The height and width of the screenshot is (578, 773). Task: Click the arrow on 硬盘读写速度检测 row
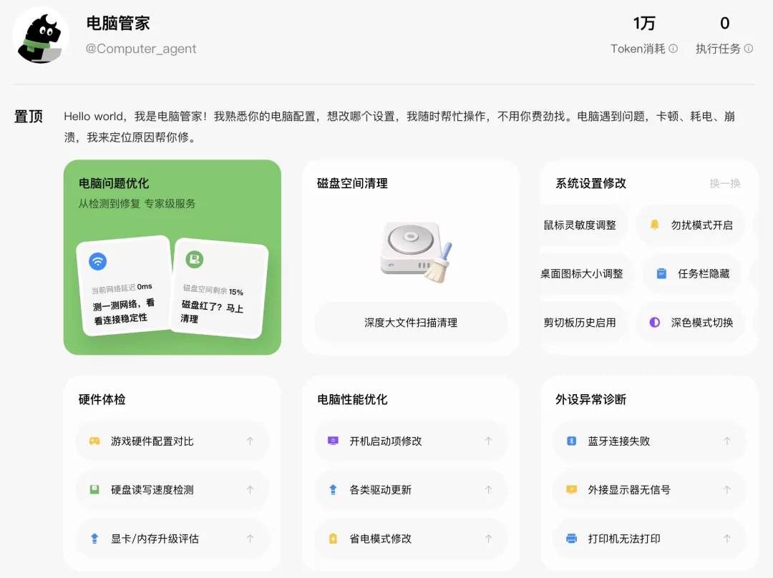coord(250,489)
